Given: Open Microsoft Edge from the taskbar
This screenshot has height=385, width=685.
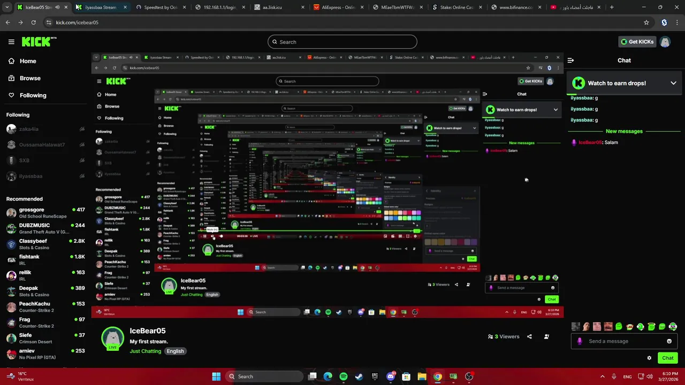Looking at the screenshot, I should point(328,376).
